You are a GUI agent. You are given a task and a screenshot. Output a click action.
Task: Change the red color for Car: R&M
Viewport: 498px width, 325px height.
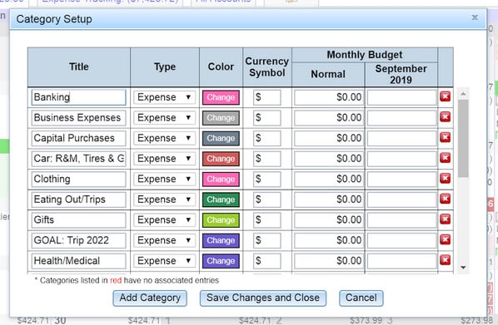[x=221, y=159]
